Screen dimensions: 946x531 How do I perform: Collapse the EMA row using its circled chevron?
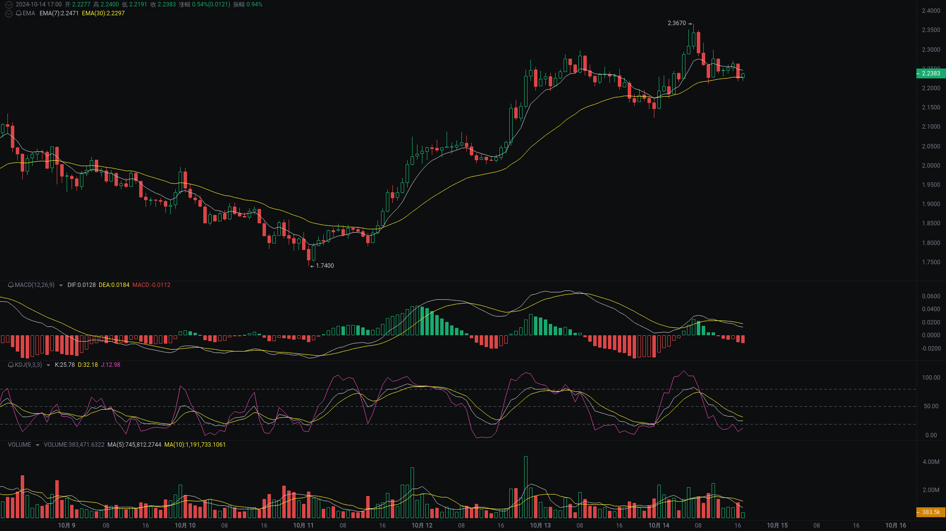8,14
